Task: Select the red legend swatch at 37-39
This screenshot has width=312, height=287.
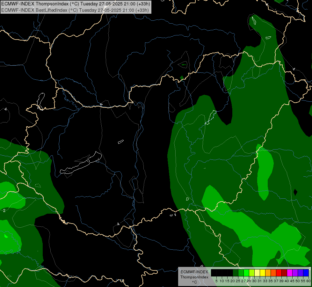Action: [x=279, y=273]
